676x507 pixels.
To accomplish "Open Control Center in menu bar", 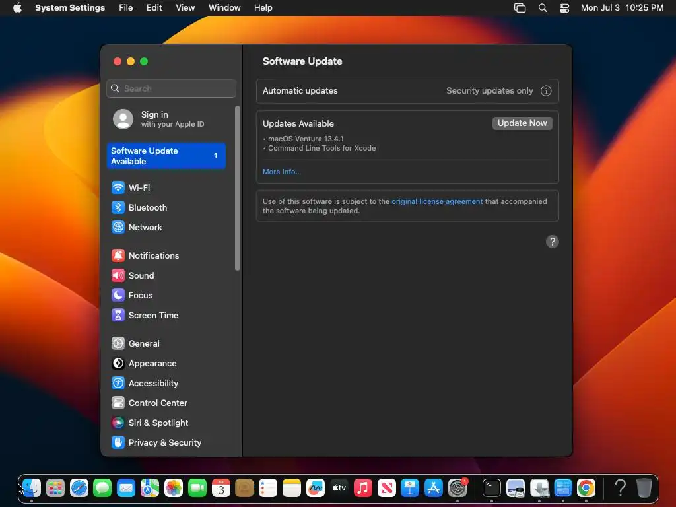I will (564, 8).
